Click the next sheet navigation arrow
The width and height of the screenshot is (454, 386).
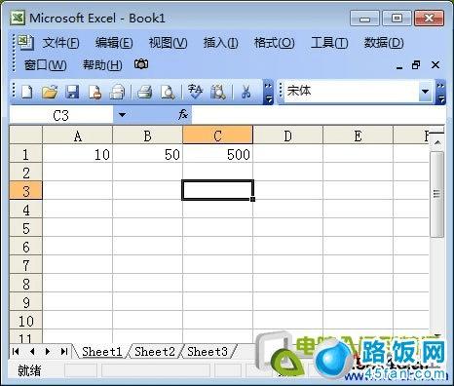(48, 351)
